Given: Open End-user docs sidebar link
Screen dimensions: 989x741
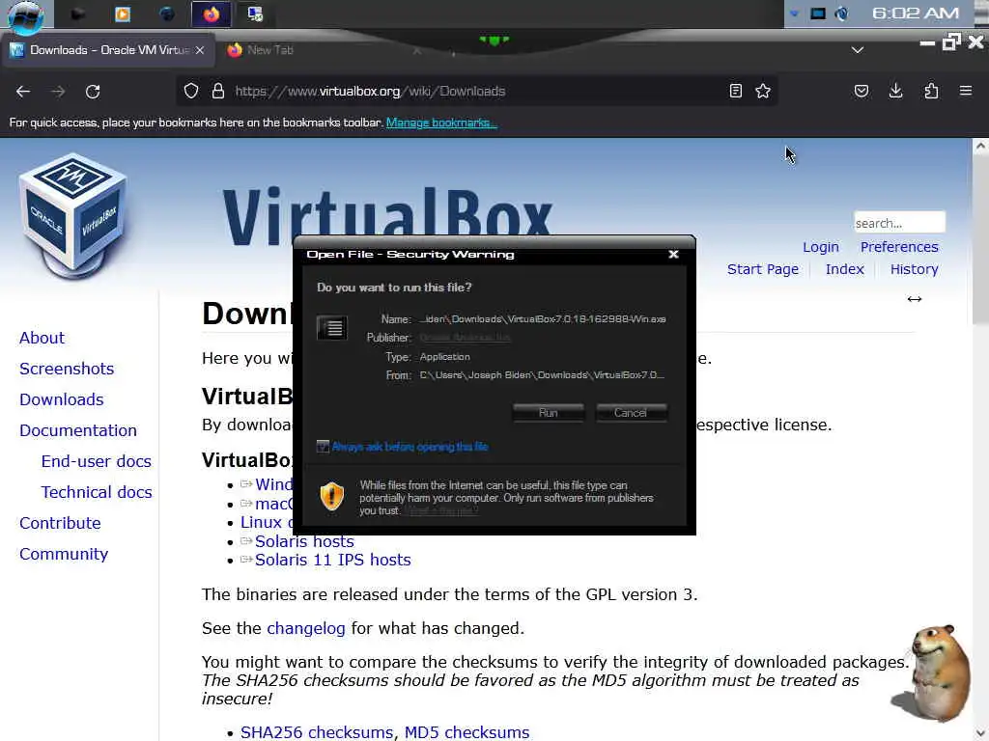Looking at the screenshot, I should [x=97, y=461].
